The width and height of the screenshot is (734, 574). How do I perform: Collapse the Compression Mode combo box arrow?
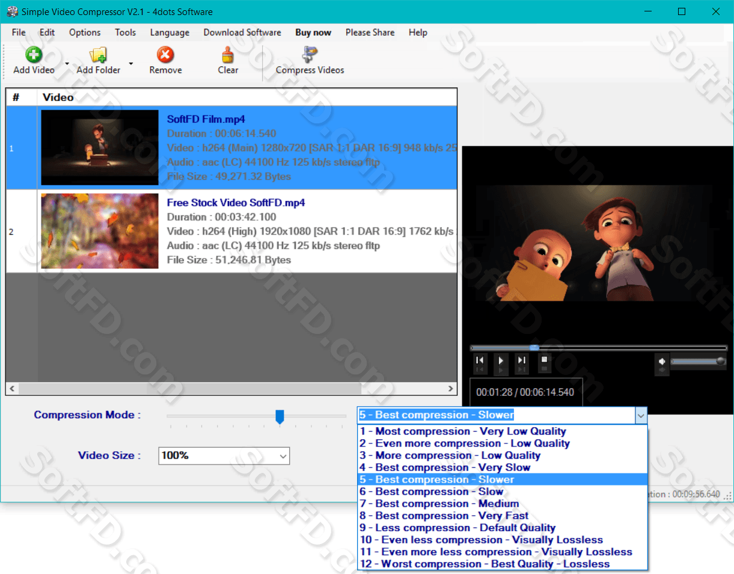coord(641,415)
